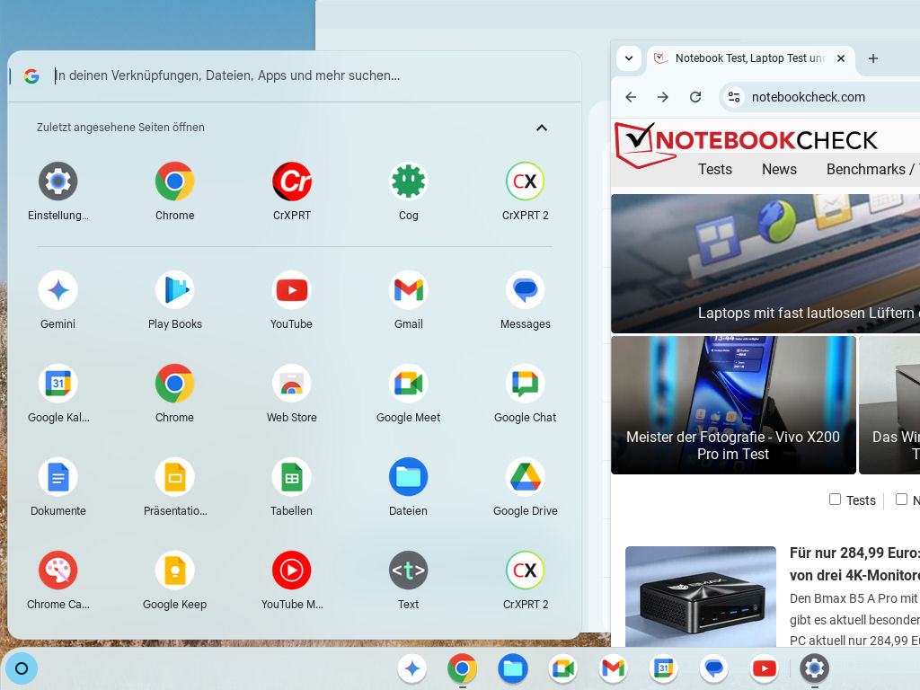
Task: Open the Text editor app
Action: (x=409, y=571)
